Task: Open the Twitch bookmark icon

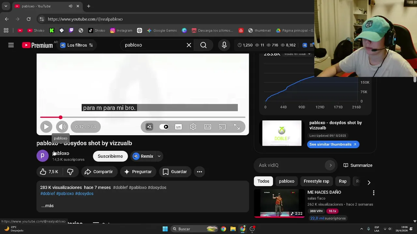Action: 71,31
